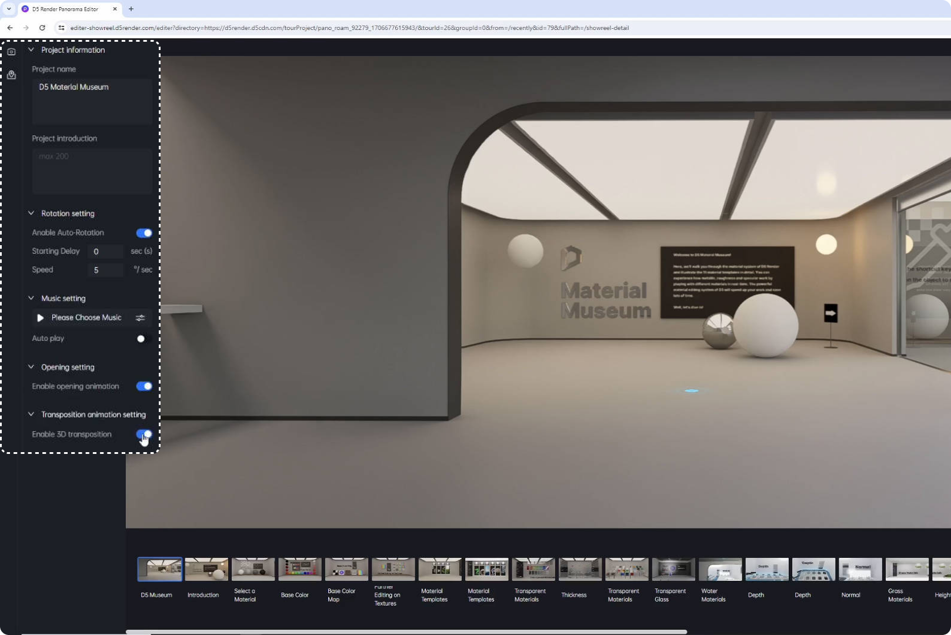Viewport: 951px width, 635px height.
Task: Reload the page using refresh icon
Action: [42, 28]
